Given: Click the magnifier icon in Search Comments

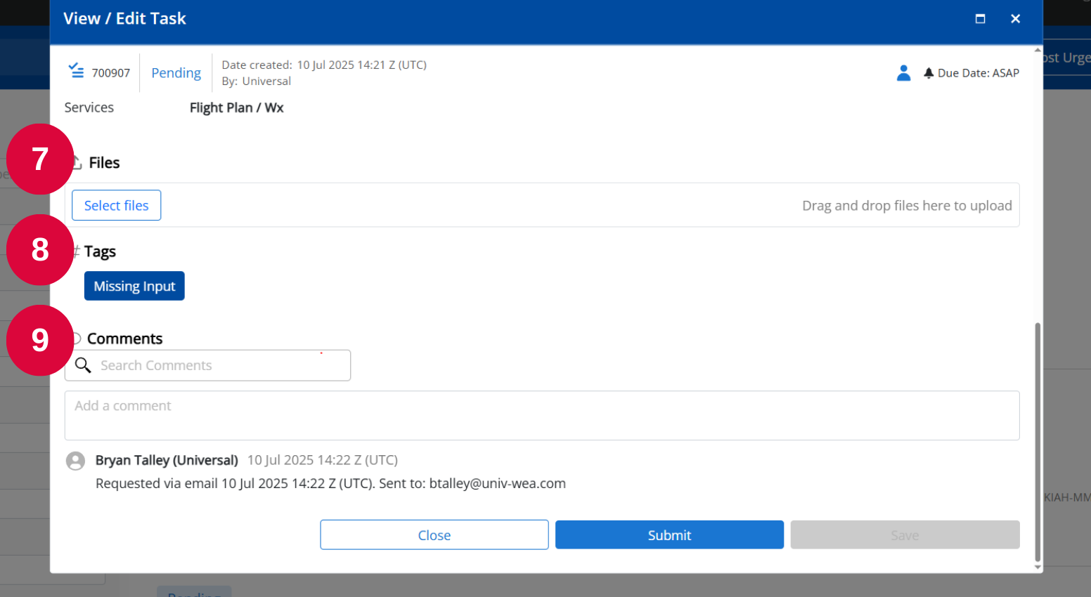Looking at the screenshot, I should click(x=83, y=365).
